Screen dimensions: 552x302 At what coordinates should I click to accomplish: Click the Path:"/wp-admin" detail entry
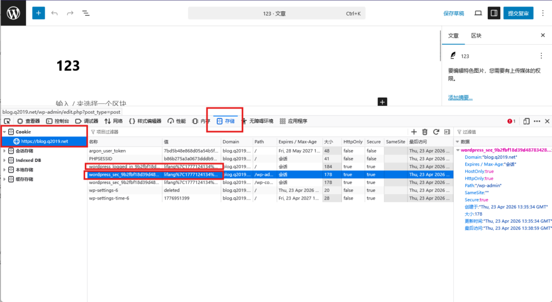tap(483, 185)
